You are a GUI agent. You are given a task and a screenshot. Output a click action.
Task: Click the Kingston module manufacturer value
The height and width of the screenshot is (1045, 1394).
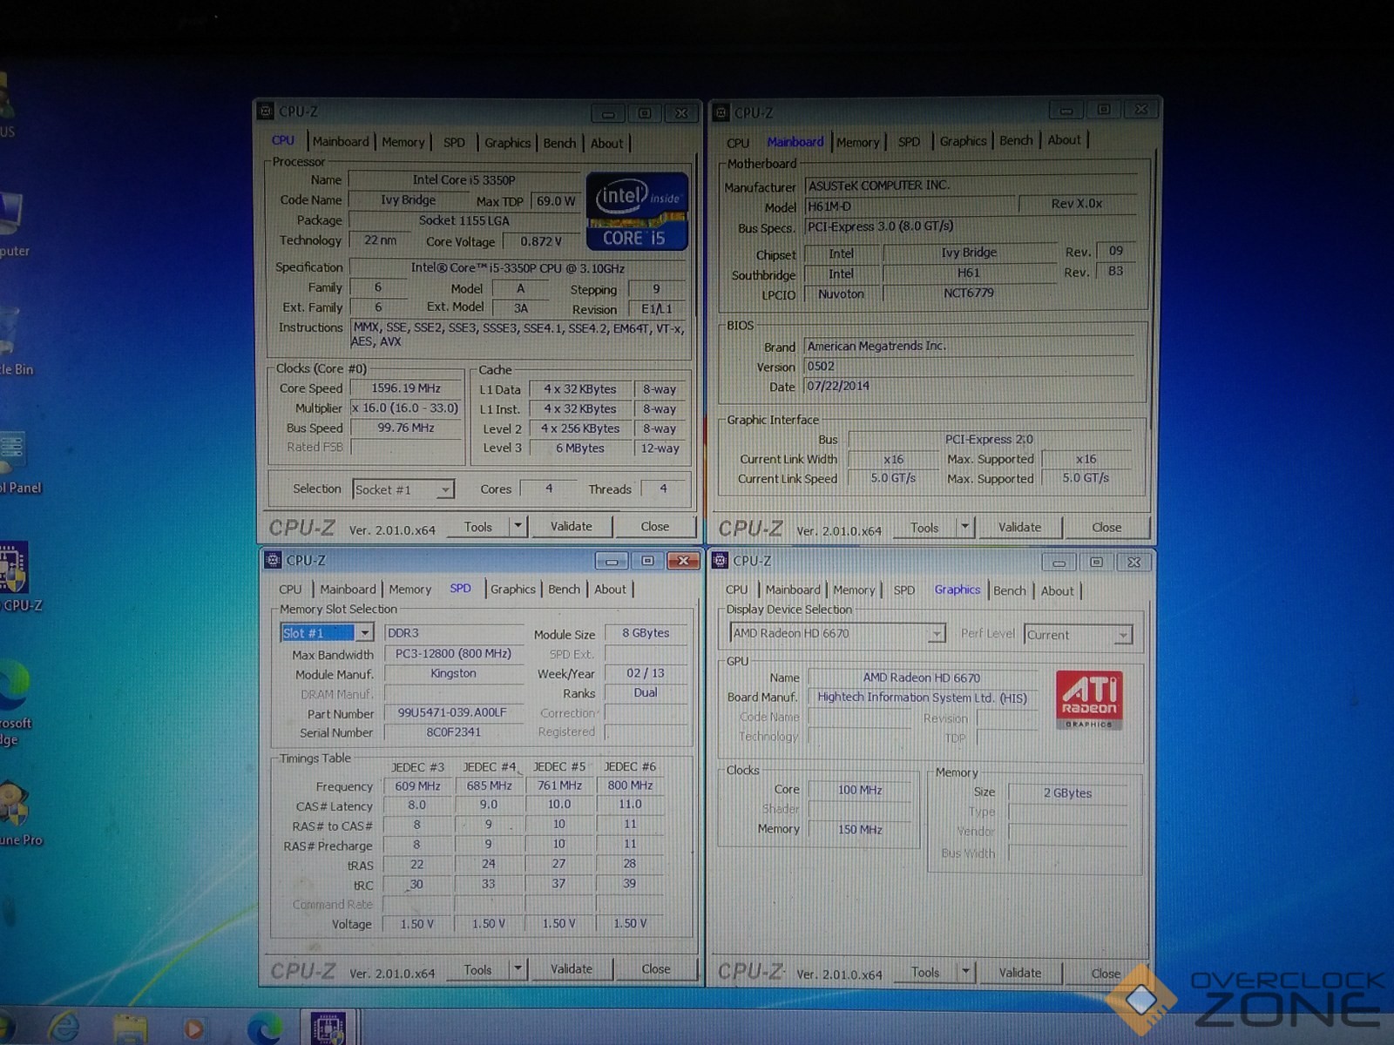pyautogui.click(x=453, y=673)
